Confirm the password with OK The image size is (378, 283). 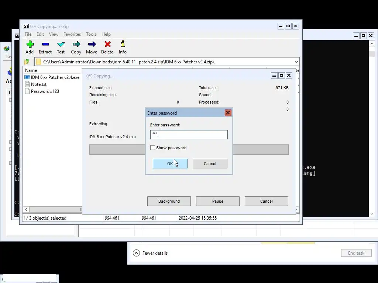tap(170, 164)
